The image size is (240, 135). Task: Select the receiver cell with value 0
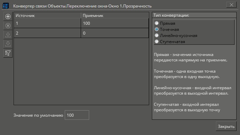[115, 33]
